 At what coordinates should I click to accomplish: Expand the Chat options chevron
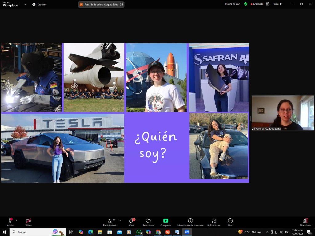[138, 221]
